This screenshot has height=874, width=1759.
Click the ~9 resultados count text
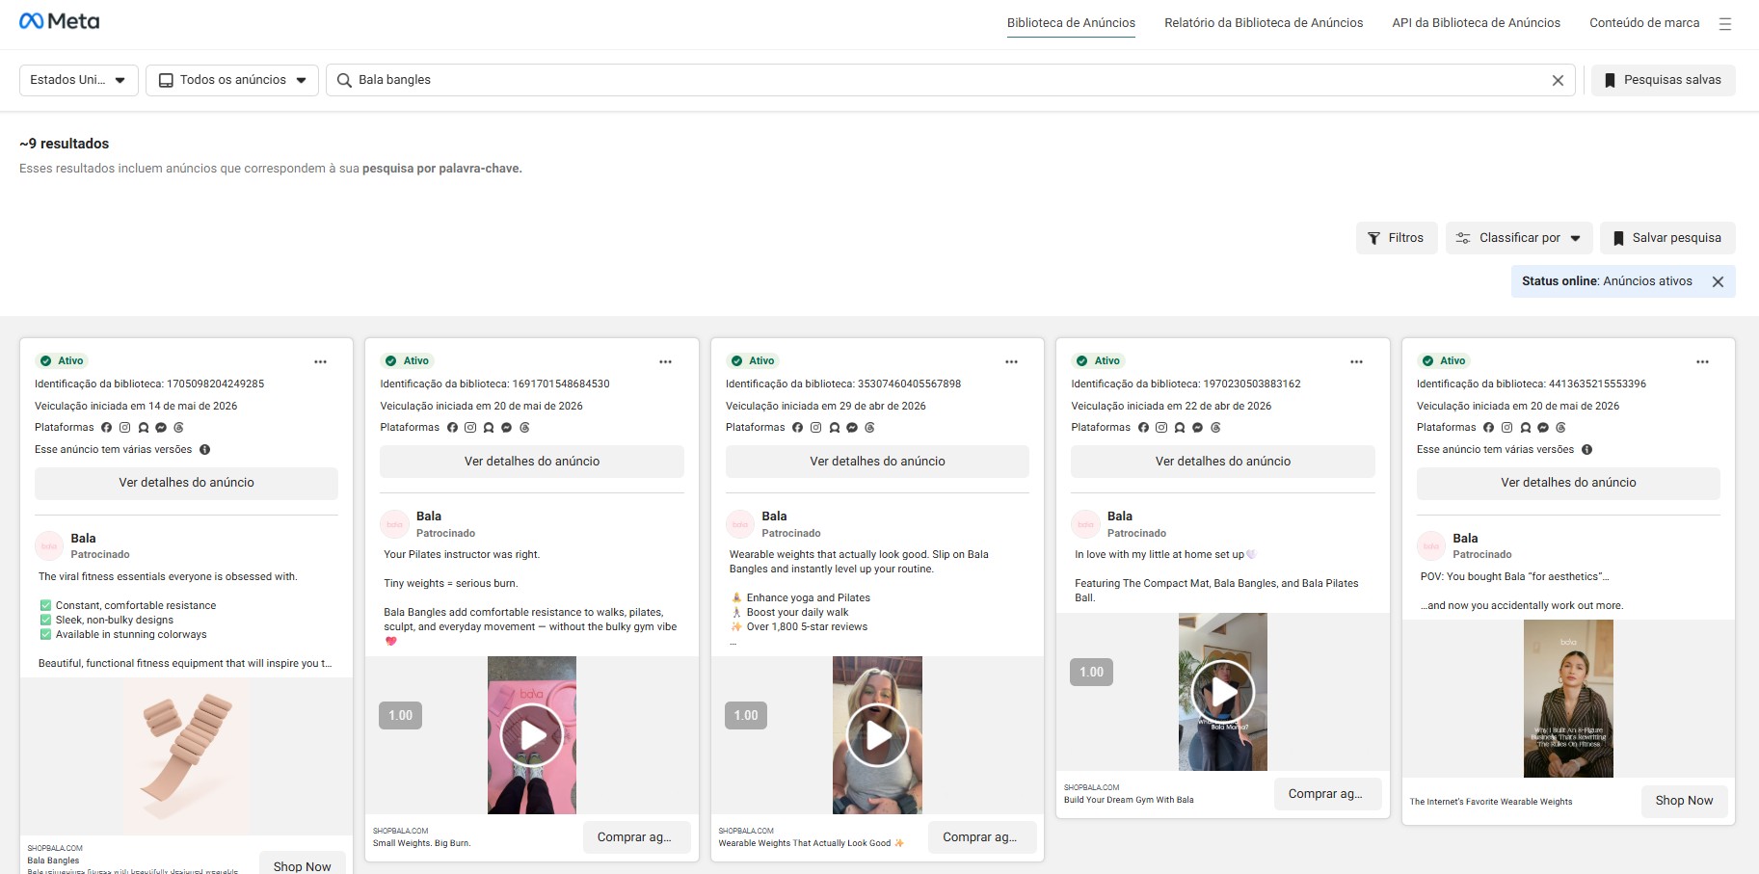(x=64, y=144)
